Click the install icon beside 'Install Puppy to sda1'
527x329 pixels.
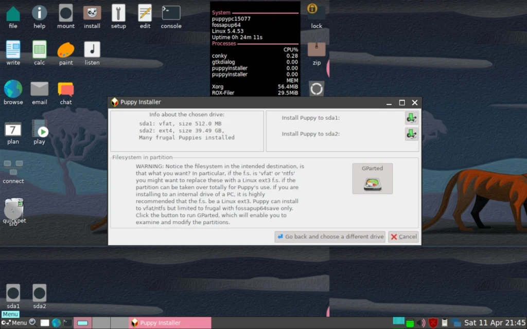[411, 118]
